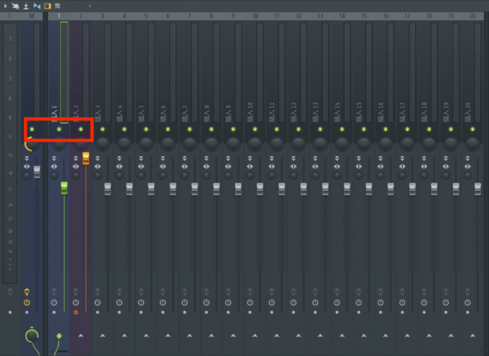Select the Current track header C
Image resolution: width=489 pixels, height=356 pixels.
pyautogui.click(x=10, y=16)
